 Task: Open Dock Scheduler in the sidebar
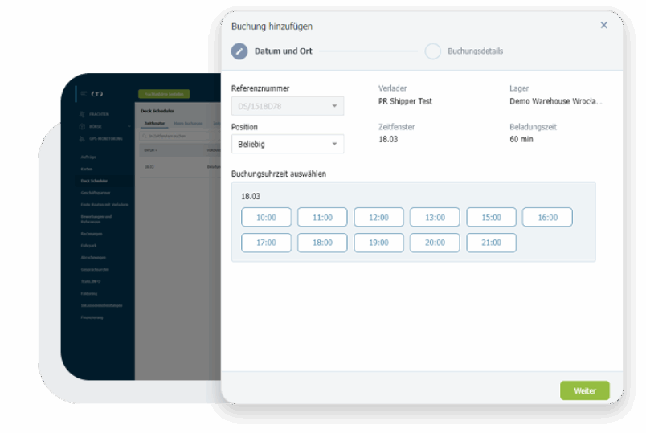[94, 181]
